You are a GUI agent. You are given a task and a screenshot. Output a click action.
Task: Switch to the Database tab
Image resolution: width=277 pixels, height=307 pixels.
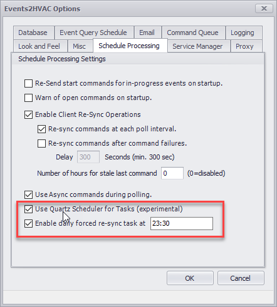(34, 33)
